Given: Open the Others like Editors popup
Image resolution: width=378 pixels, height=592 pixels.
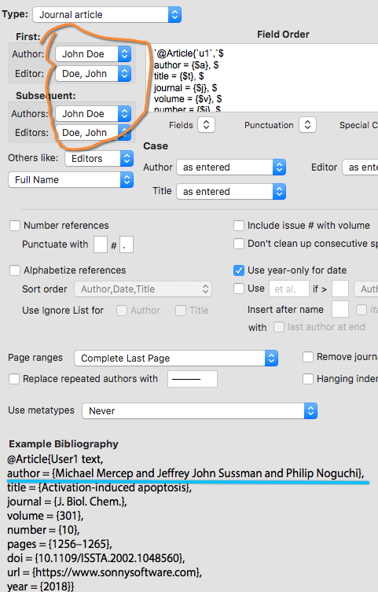Looking at the screenshot, I should pyautogui.click(x=99, y=159).
